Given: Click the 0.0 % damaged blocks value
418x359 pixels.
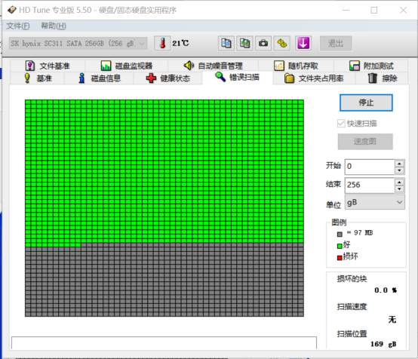Looking at the screenshot, I should (386, 290).
